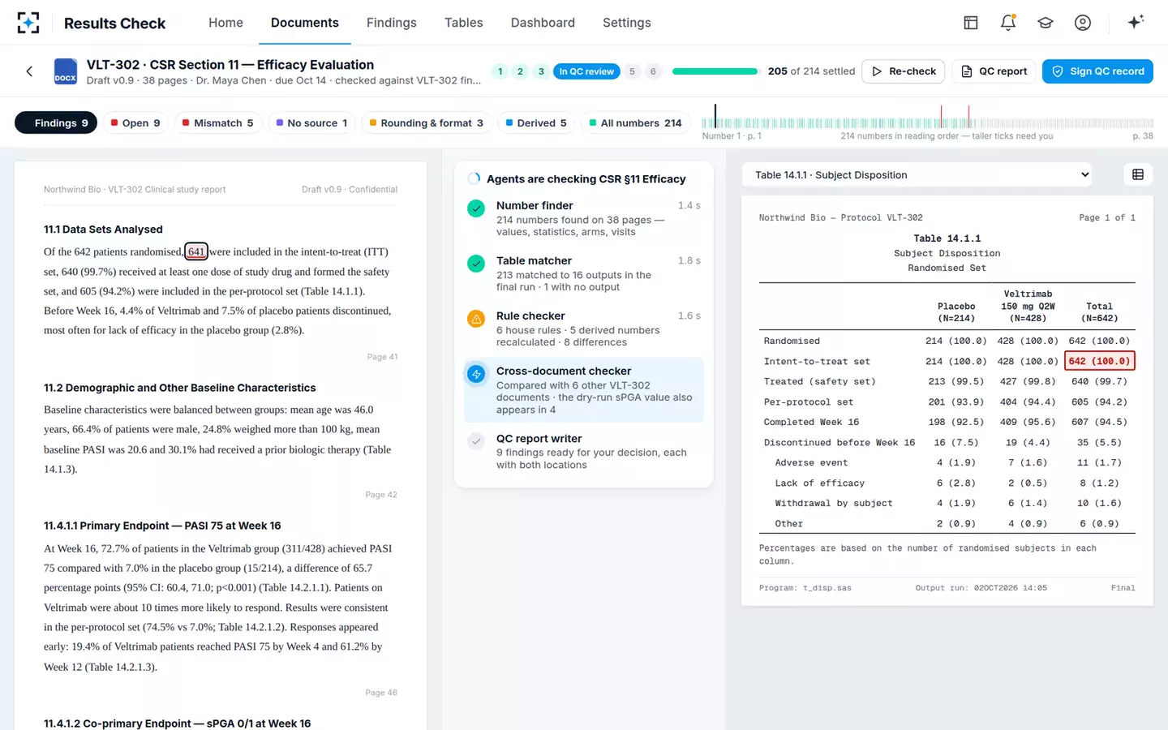Click the QC report writer pending check icon

tap(476, 441)
